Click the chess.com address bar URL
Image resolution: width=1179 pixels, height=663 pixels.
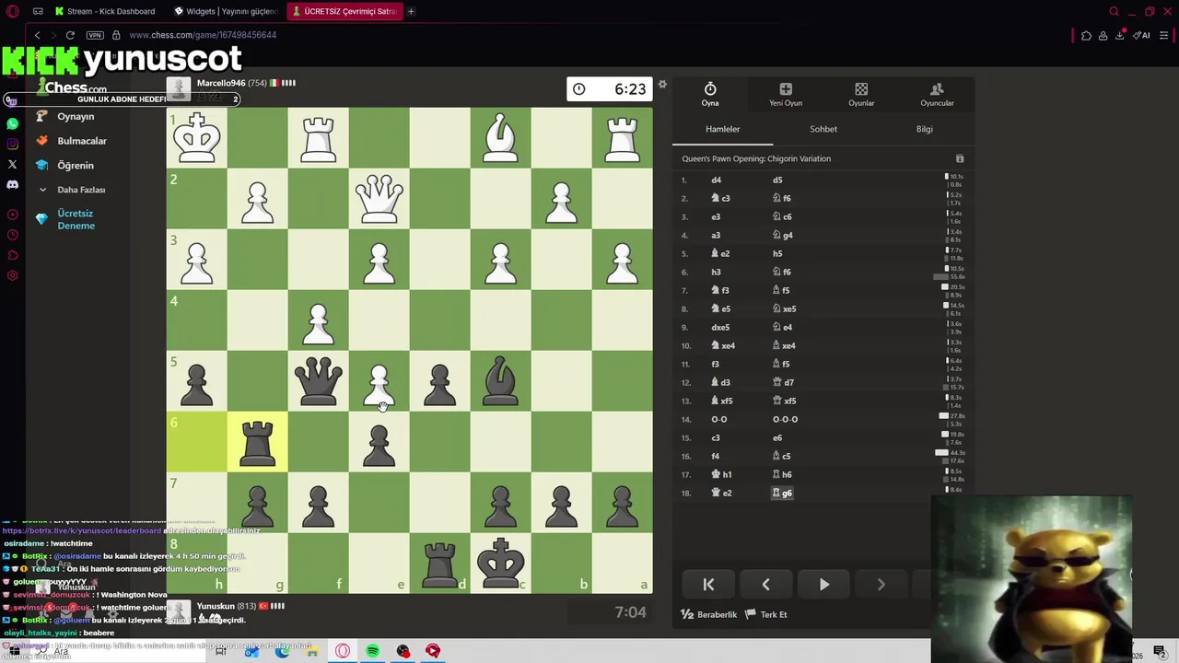(203, 35)
